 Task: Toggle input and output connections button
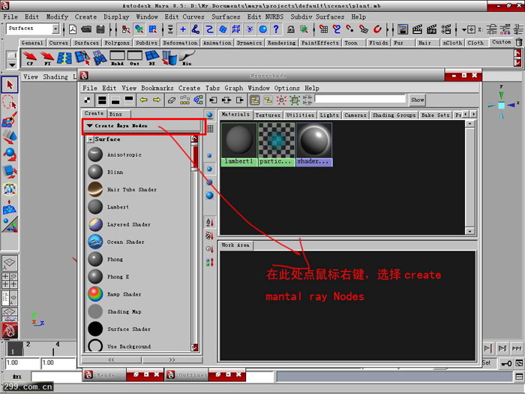(x=226, y=100)
